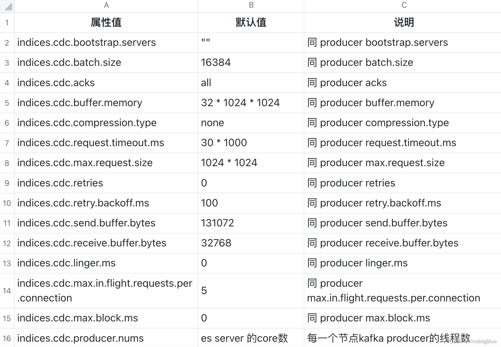The height and width of the screenshot is (347, 501).
Task: Select the es server 的core数 cell
Action: point(244,338)
